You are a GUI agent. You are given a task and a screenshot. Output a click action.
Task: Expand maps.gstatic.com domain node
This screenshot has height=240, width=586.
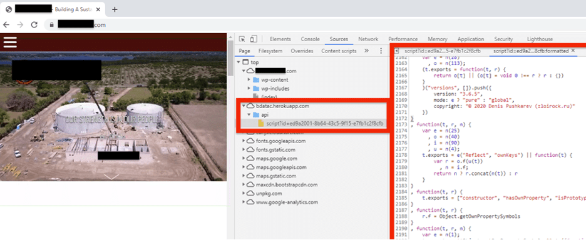[244, 176]
